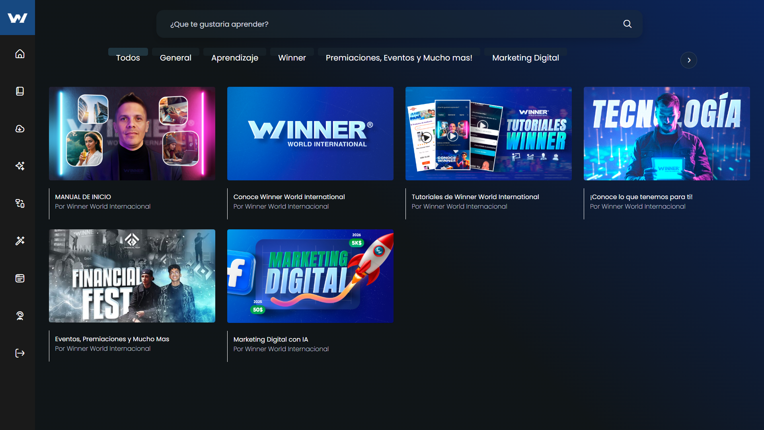Image resolution: width=764 pixels, height=430 pixels.
Task: Open Premiaciones, Eventos y Mucho mas tab
Action: [399, 58]
